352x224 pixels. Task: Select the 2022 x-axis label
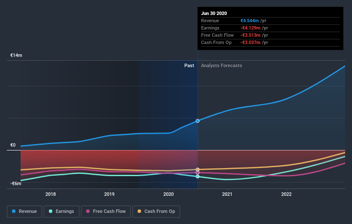tap(286, 194)
